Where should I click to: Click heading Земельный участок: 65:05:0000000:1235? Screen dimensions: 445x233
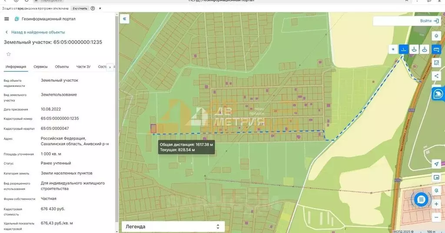[x=53, y=42]
